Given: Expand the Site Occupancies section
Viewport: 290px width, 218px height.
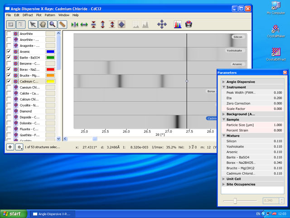Looking at the screenshot, I should [x=223, y=184].
